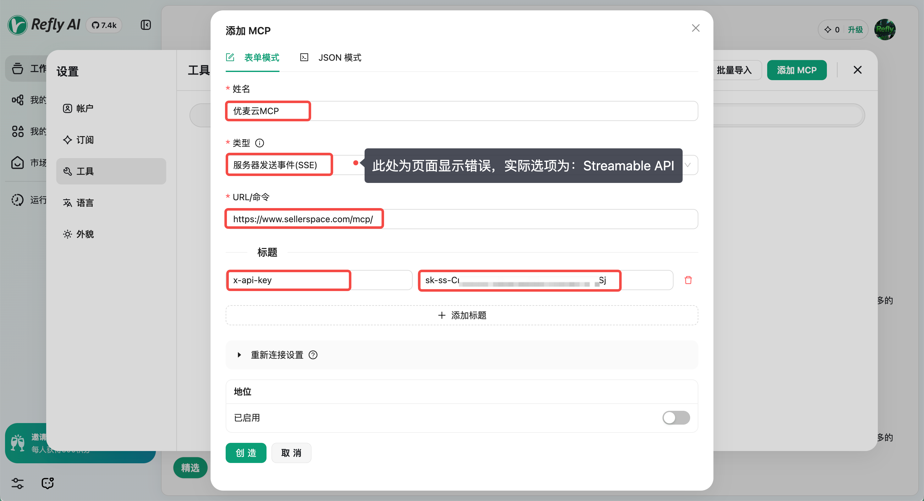The image size is (924, 501).
Task: Click the 运行 history sidebar icon
Action: click(x=17, y=200)
